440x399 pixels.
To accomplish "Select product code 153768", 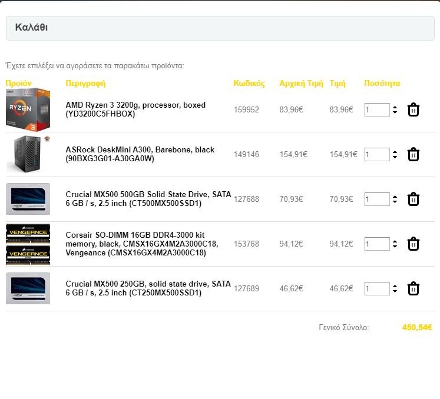I will click(246, 244).
